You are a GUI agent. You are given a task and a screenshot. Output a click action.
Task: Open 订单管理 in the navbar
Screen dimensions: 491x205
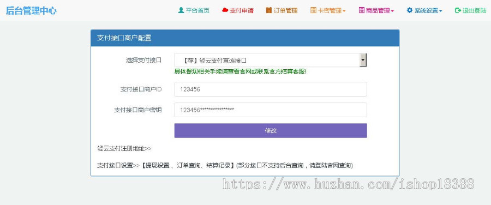tap(282, 10)
